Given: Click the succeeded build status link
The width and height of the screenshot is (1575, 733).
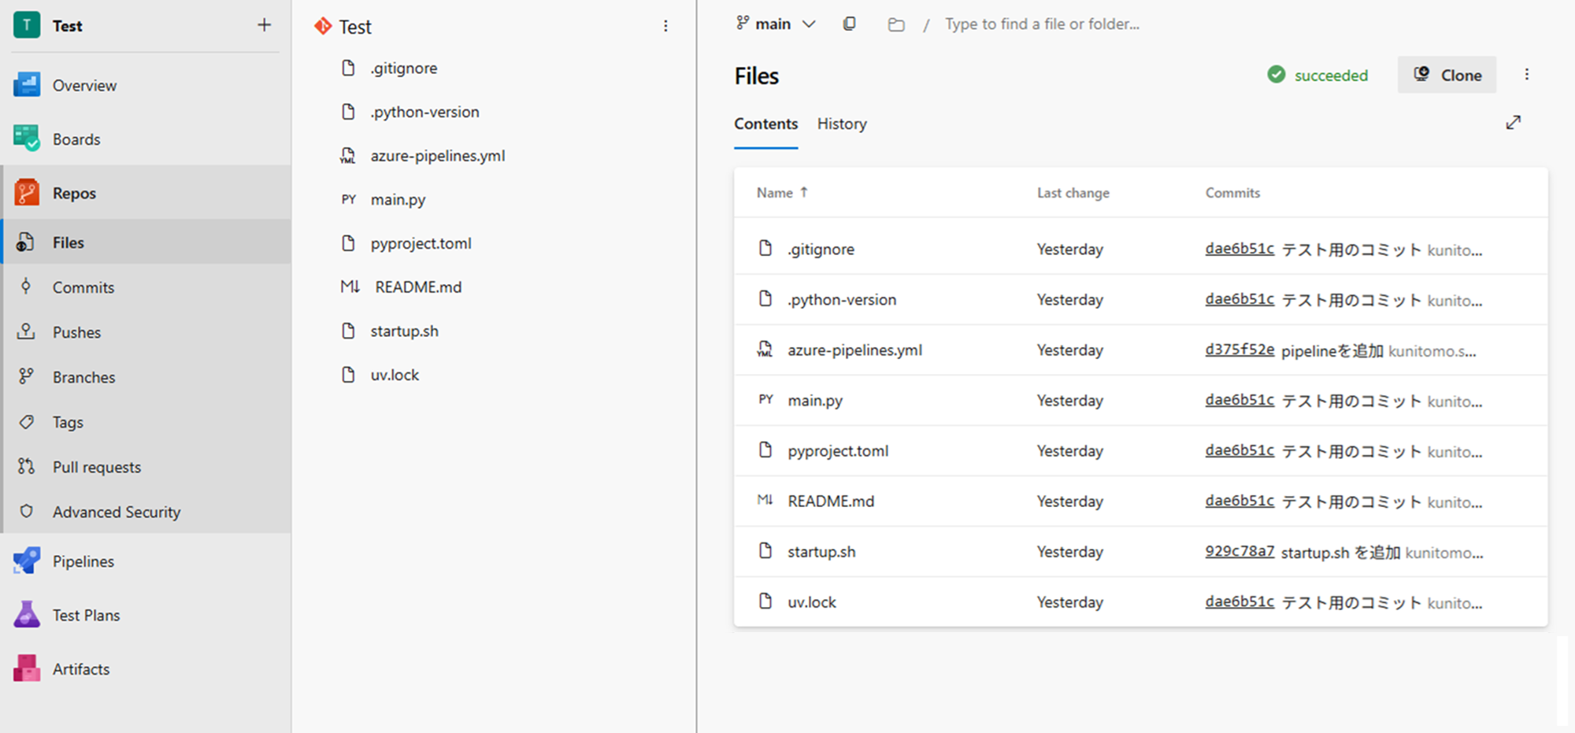Looking at the screenshot, I should (1330, 76).
